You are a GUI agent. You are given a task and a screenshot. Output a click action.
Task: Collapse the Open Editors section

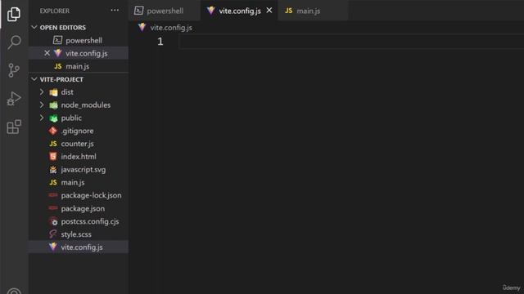pyautogui.click(x=34, y=27)
